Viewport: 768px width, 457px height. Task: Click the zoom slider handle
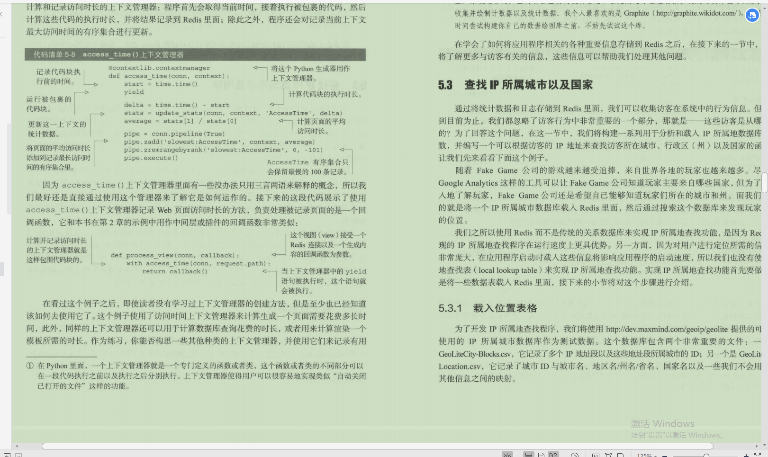(706, 456)
